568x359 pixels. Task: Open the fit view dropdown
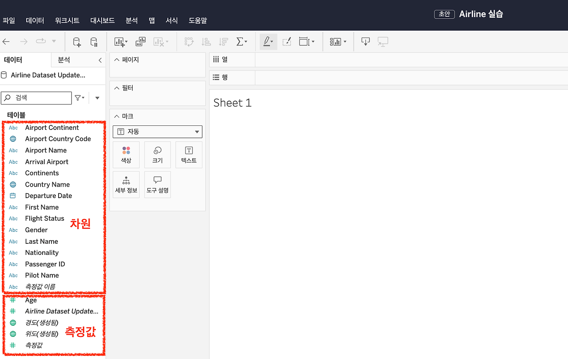tap(307, 42)
